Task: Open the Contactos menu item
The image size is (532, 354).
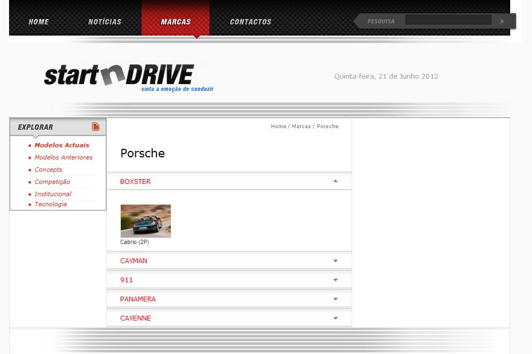Action: pos(251,22)
